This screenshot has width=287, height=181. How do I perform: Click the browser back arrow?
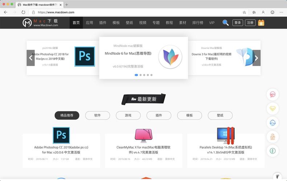(x=6, y=12)
